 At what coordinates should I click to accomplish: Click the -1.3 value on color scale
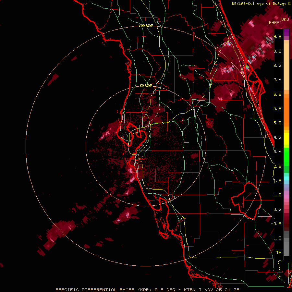(x=276, y=238)
